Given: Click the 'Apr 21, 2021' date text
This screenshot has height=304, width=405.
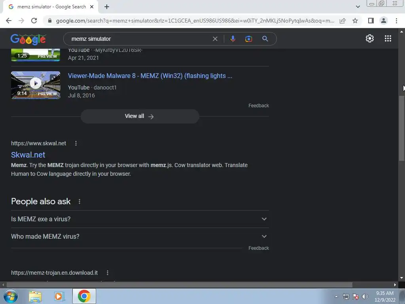Looking at the screenshot, I should (83, 58).
